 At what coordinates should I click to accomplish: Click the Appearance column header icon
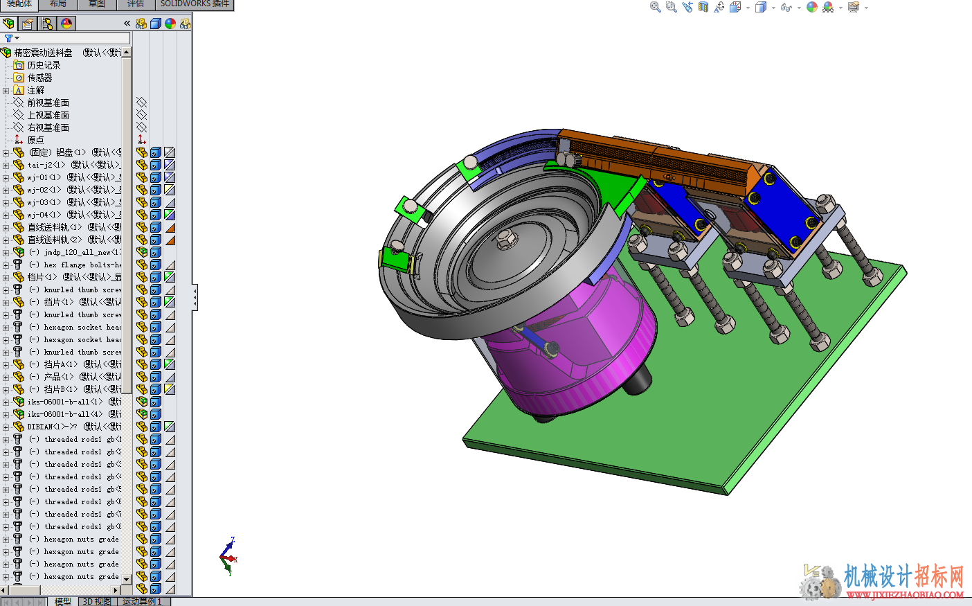(170, 24)
